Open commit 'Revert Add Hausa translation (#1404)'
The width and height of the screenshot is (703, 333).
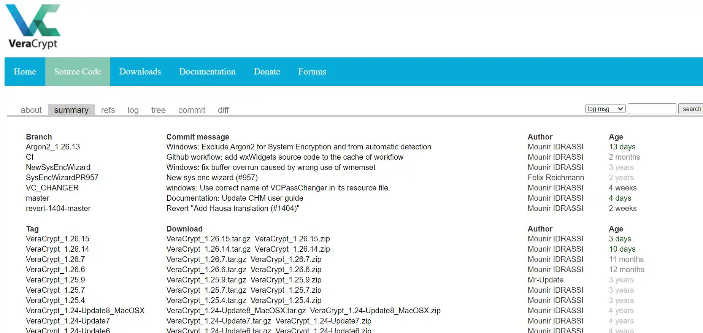pyautogui.click(x=233, y=208)
